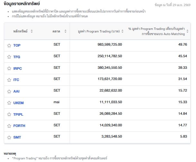
Task: Go to IRPC stock page
Action: pyautogui.click(x=18, y=68)
